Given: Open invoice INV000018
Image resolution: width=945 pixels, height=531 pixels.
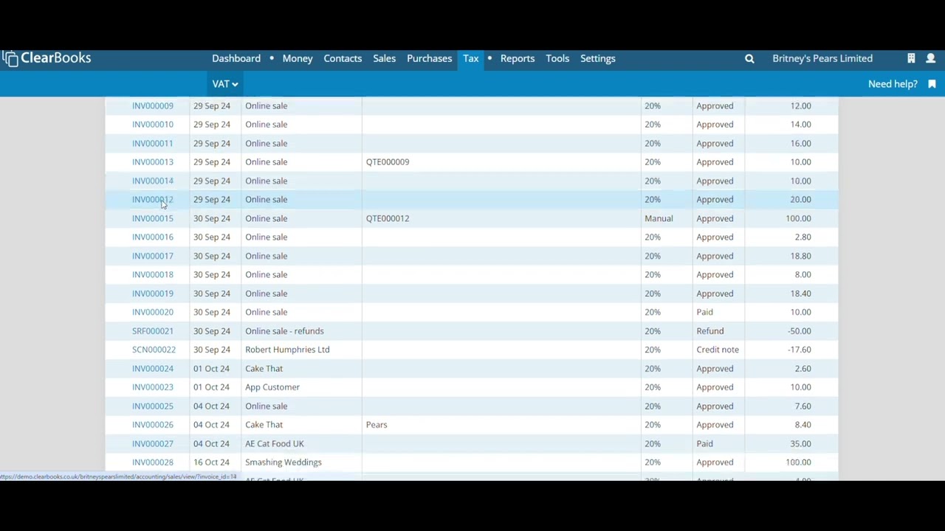Looking at the screenshot, I should click(153, 274).
